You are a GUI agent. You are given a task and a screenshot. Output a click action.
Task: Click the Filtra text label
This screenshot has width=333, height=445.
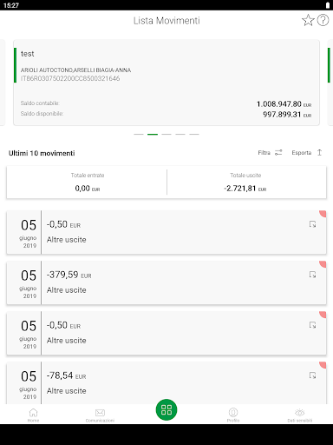[x=264, y=153]
